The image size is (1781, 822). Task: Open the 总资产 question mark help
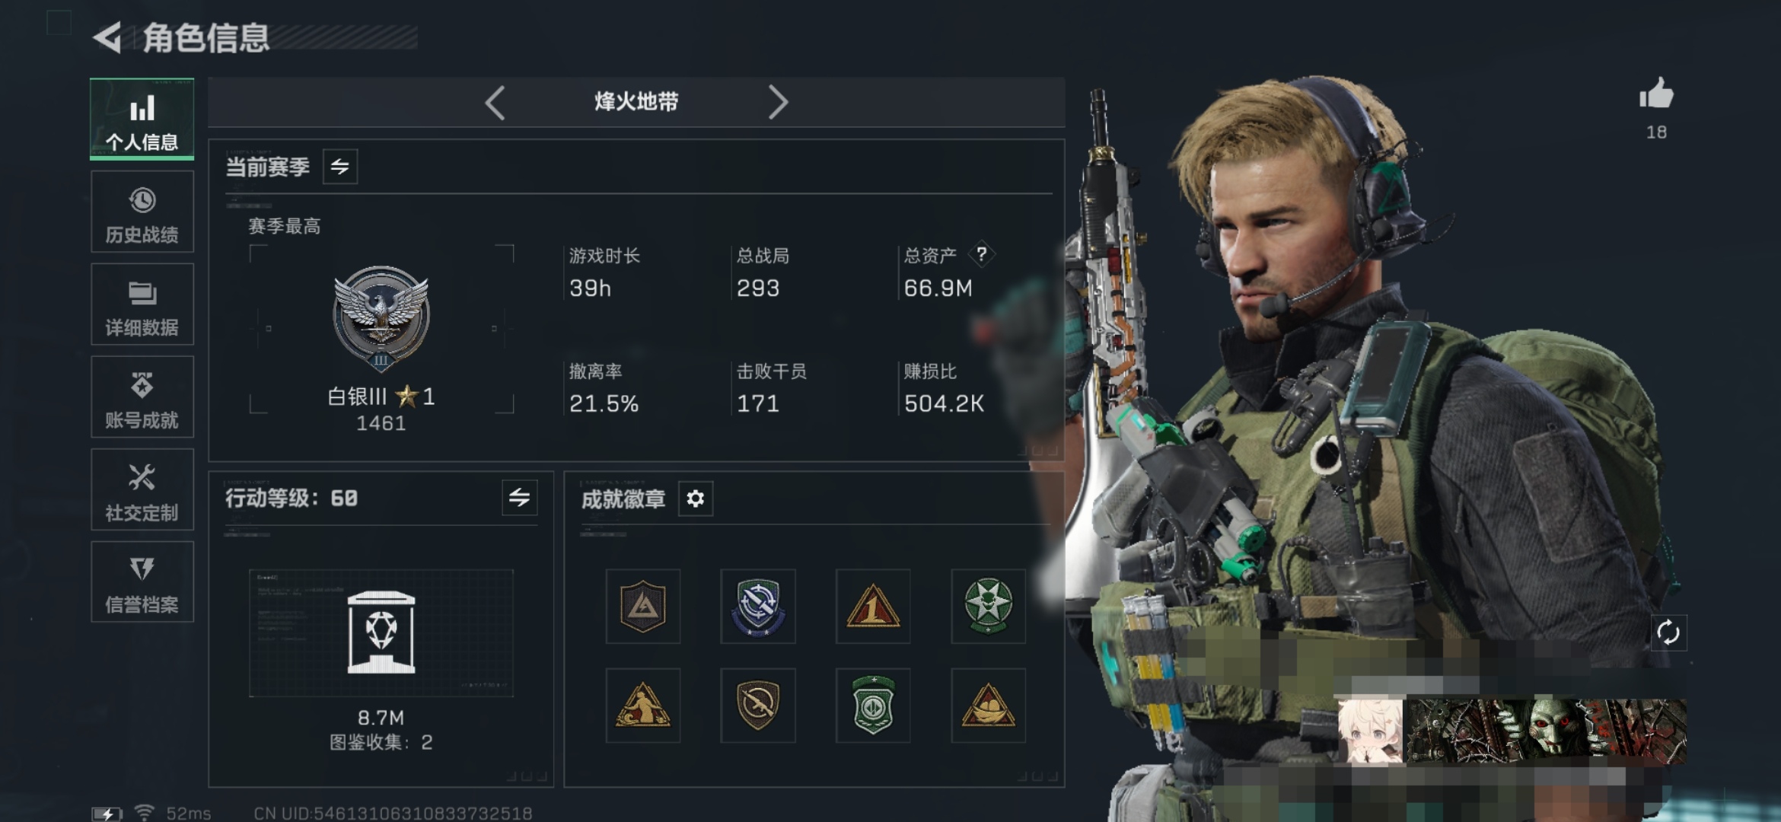982,254
